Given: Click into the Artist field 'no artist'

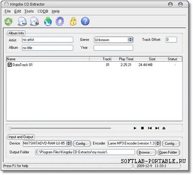Looking at the screenshot, I should click(47, 40).
